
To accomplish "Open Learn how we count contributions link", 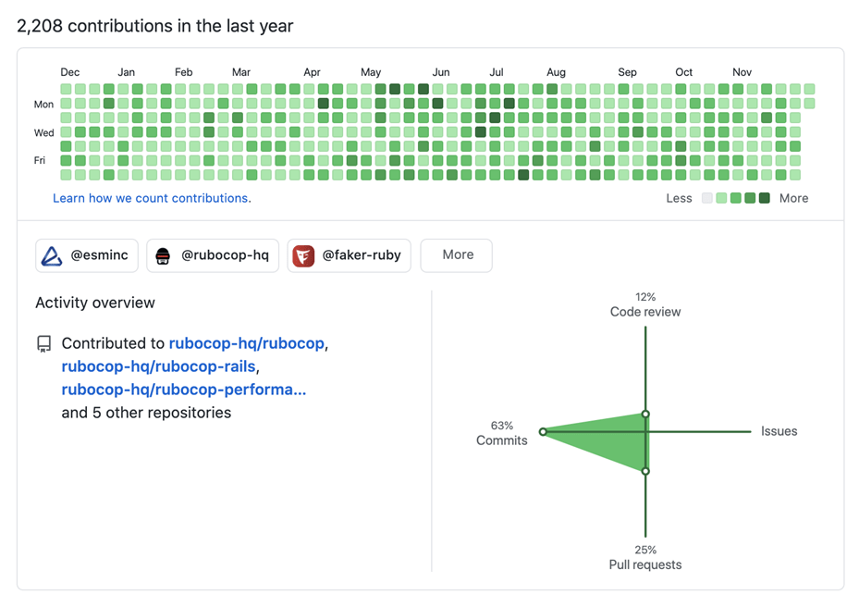I will [x=152, y=199].
